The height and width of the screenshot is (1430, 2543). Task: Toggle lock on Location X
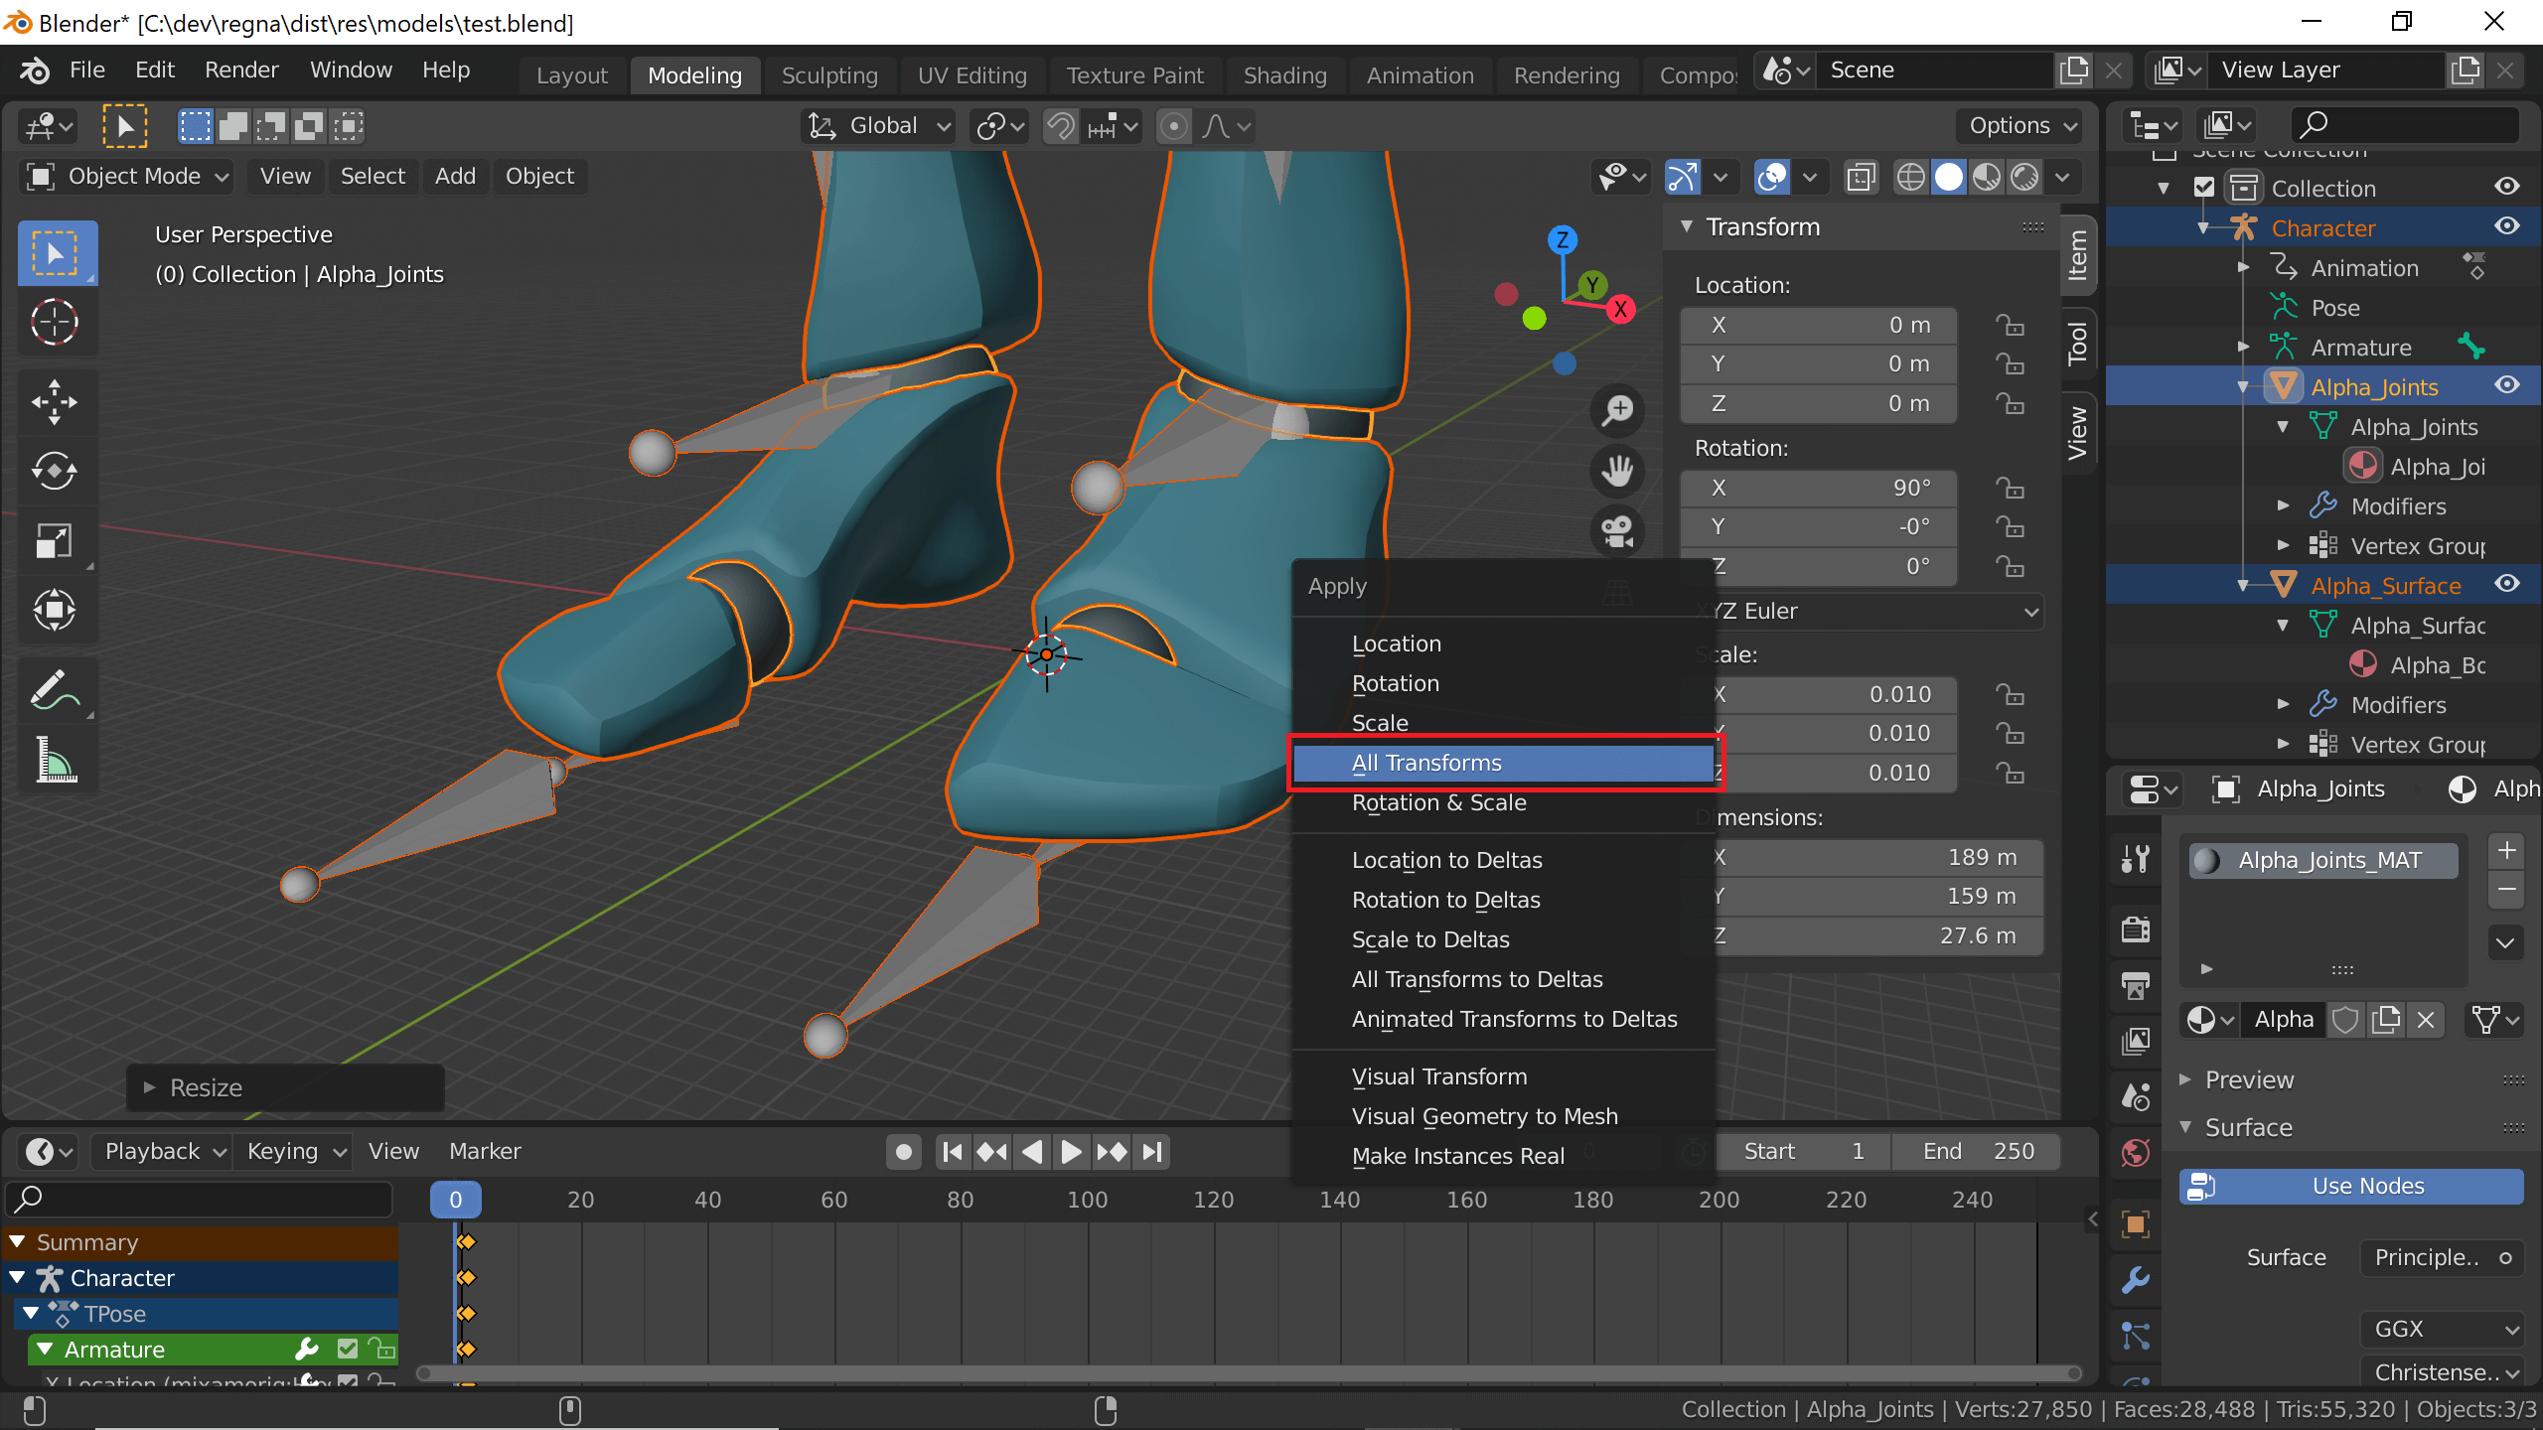(x=2010, y=325)
